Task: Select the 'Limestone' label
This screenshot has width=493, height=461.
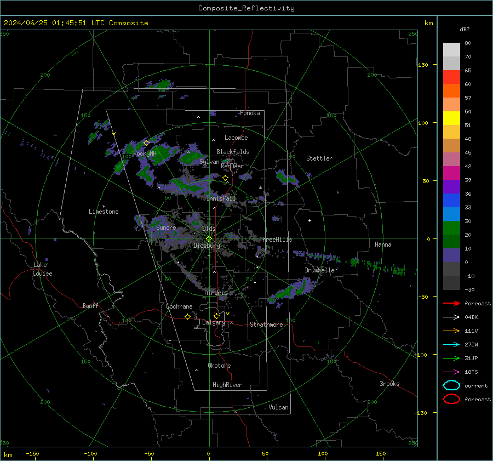Action: point(104,212)
